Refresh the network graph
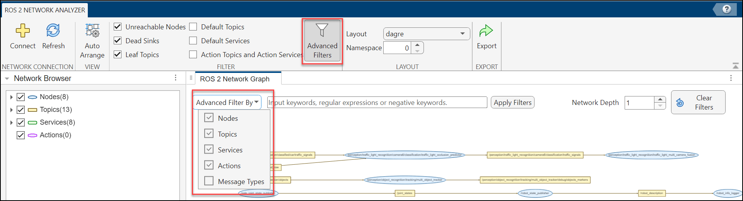 [53, 30]
